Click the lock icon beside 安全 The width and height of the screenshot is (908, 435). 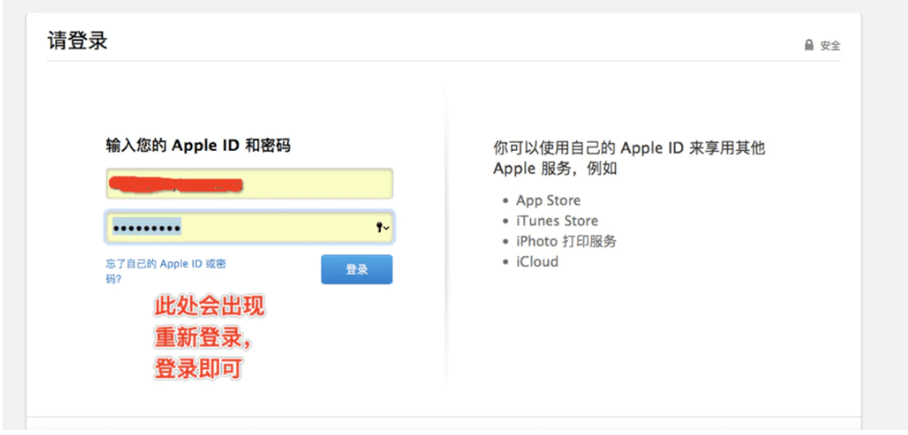809,45
